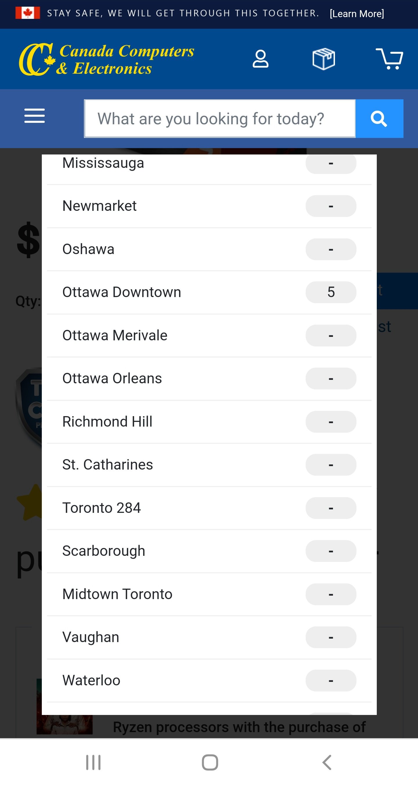The height and width of the screenshot is (787, 418).
Task: Click the Ryzen processors promotion text
Action: (x=239, y=727)
